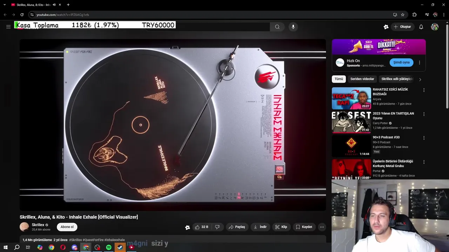Open Spotify from the taskbar
Viewport: 449px width, 252px height.
coord(109,247)
